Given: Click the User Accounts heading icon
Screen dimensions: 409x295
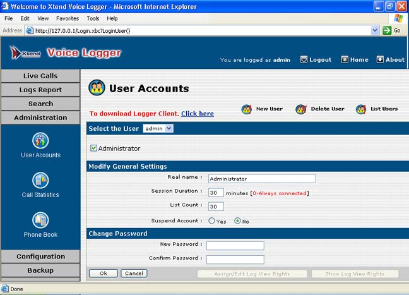Looking at the screenshot, I should [97, 88].
